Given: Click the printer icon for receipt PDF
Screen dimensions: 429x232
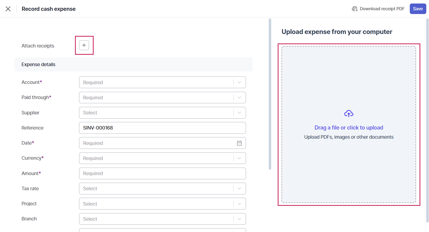Looking at the screenshot, I should 355,9.
